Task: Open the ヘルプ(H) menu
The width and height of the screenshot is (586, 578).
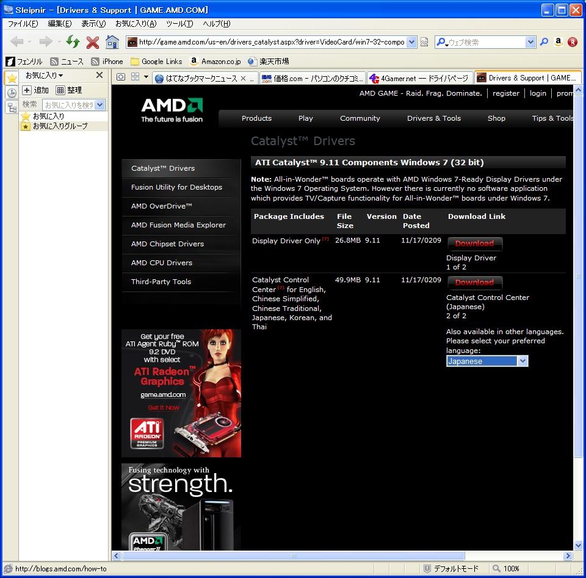Action: point(216,24)
